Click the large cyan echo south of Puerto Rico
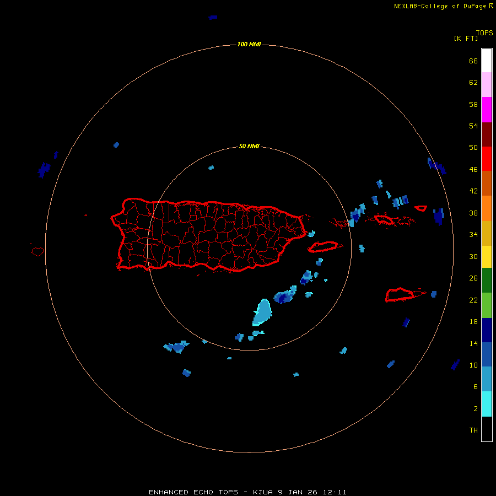 tap(262, 312)
